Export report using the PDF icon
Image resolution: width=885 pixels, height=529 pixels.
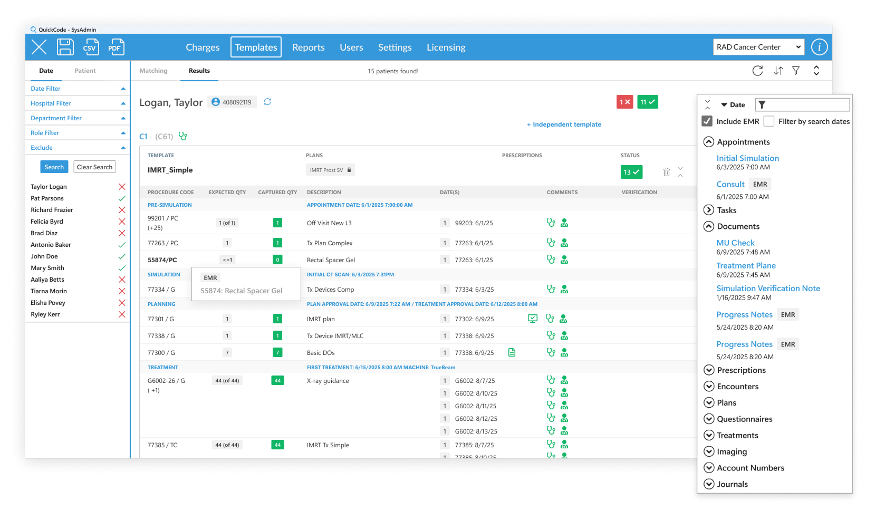coord(116,47)
